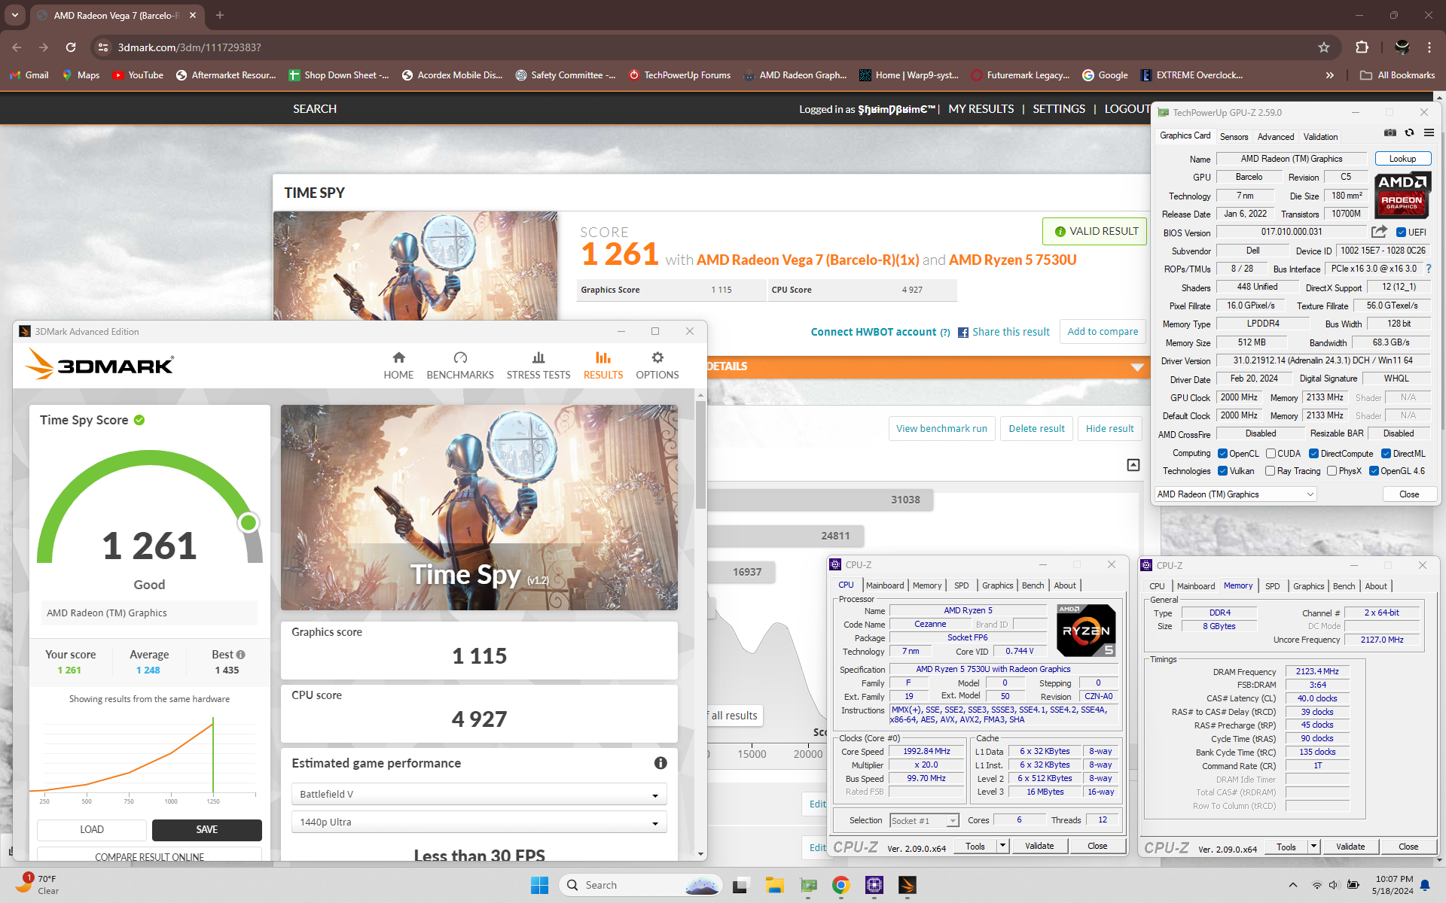Open the Chrome profile avatar icon
Image resolution: width=1446 pixels, height=903 pixels.
point(1402,47)
